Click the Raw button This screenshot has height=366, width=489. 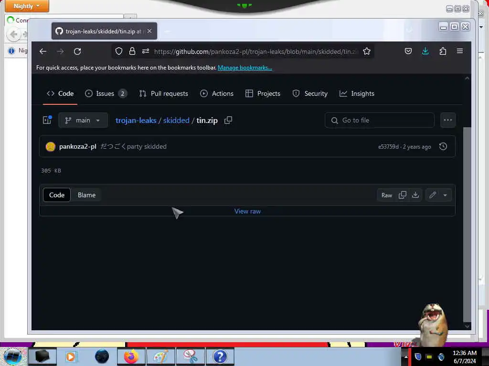tap(387, 195)
